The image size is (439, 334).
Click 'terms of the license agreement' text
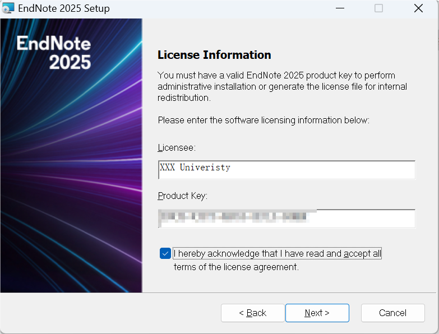[x=236, y=267]
